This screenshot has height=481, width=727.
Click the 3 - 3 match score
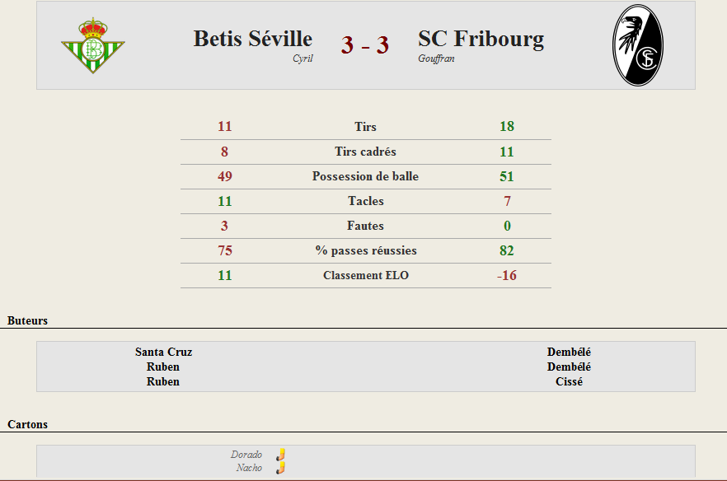tap(365, 45)
